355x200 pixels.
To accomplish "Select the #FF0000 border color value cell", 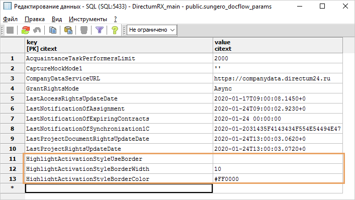I will click(278, 179).
